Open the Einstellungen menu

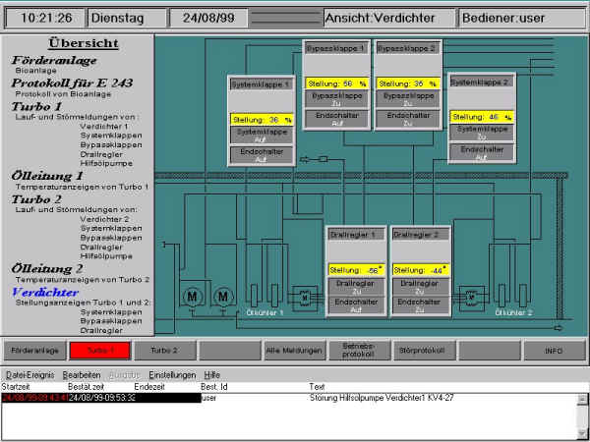[x=172, y=375]
